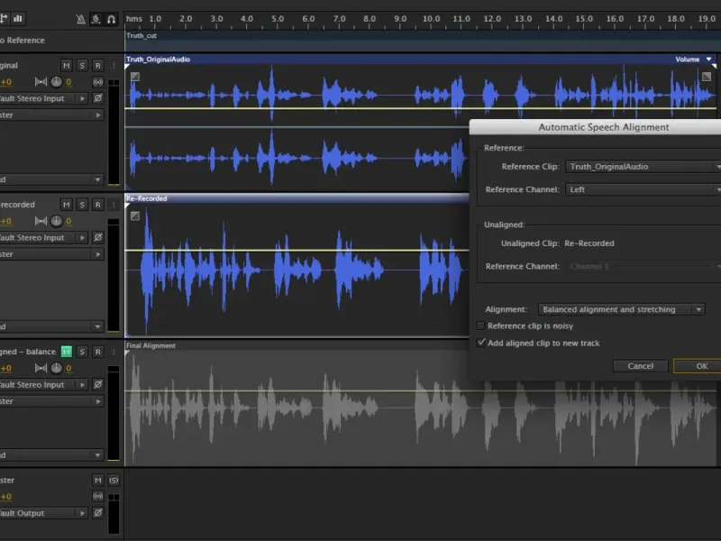Solo the Re-Recorded track
The image size is (721, 541).
(82, 205)
